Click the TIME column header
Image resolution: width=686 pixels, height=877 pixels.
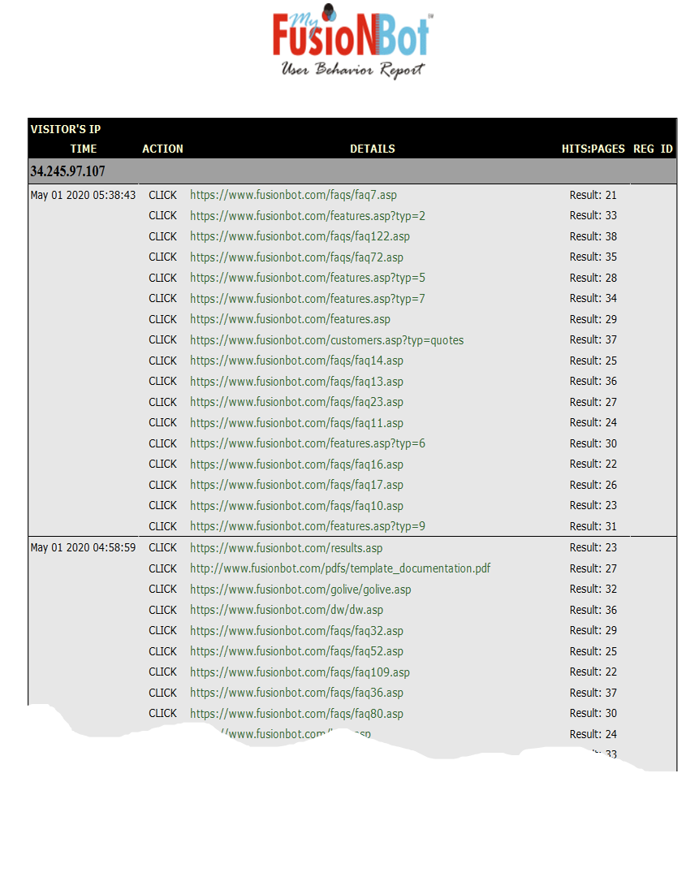(x=84, y=149)
